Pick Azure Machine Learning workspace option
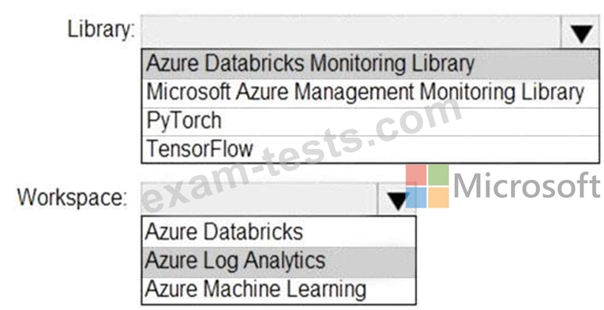 coord(279,290)
